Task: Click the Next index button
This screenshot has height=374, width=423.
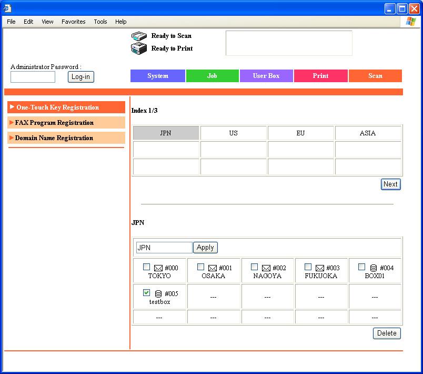Action: [390, 184]
